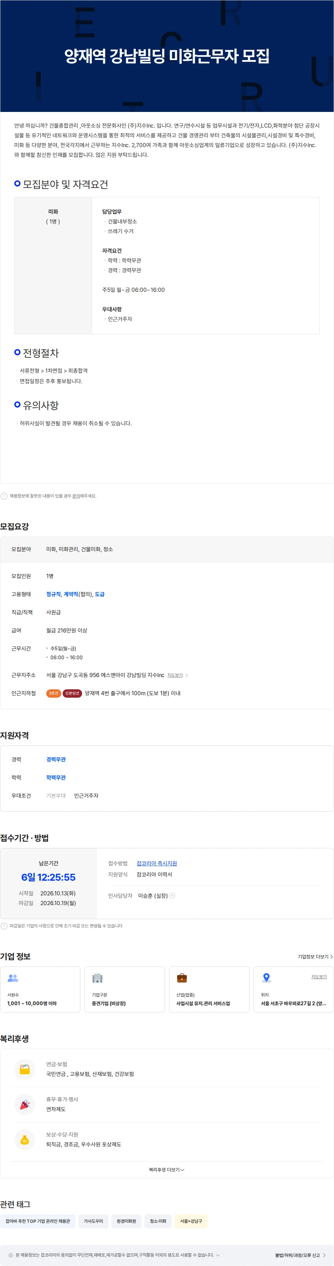The height and width of the screenshot is (1266, 334).
Task: Click 서류전형 > 1차면접 > 최종합격 text
Action: (54, 371)
